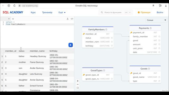Expand the Ещё dropdown menu
The image size is (169, 95).
tap(62, 12)
